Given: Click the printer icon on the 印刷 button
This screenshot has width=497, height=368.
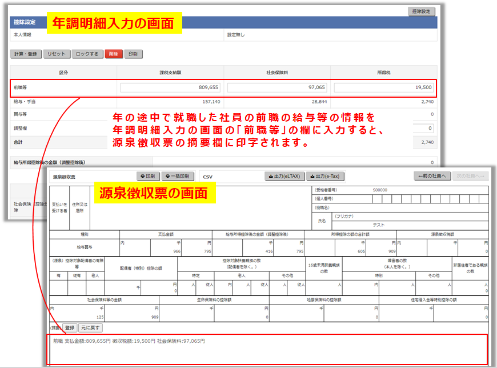Looking at the screenshot, I should click(142, 175).
